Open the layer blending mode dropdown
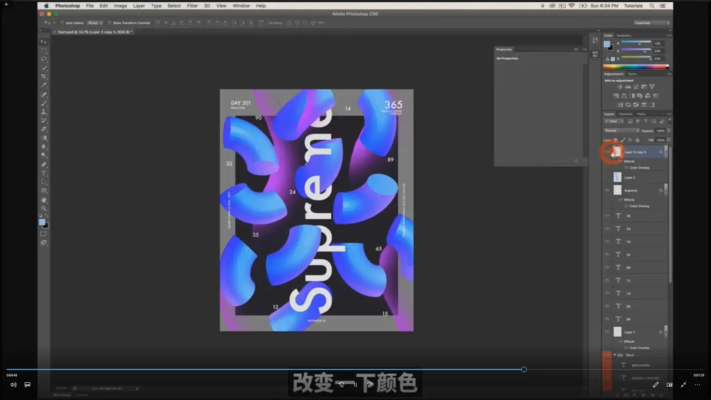The image size is (711, 400). point(621,130)
